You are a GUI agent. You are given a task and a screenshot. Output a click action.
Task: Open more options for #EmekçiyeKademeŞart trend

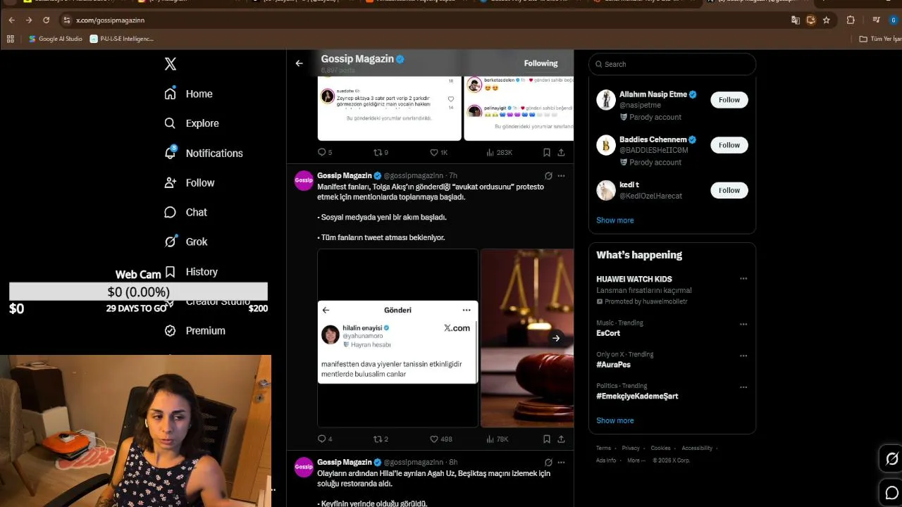click(x=743, y=387)
